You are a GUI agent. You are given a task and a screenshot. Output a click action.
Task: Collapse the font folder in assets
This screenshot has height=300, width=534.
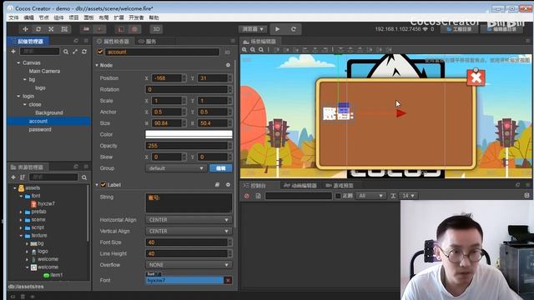pos(21,197)
